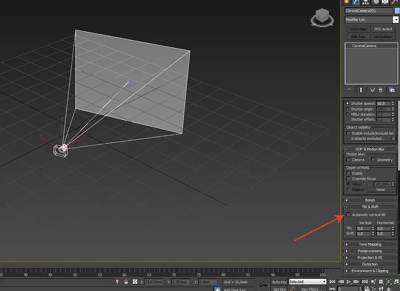Click Remove Modifier from stack icon
The width and height of the screenshot is (400, 291).
(x=381, y=90)
